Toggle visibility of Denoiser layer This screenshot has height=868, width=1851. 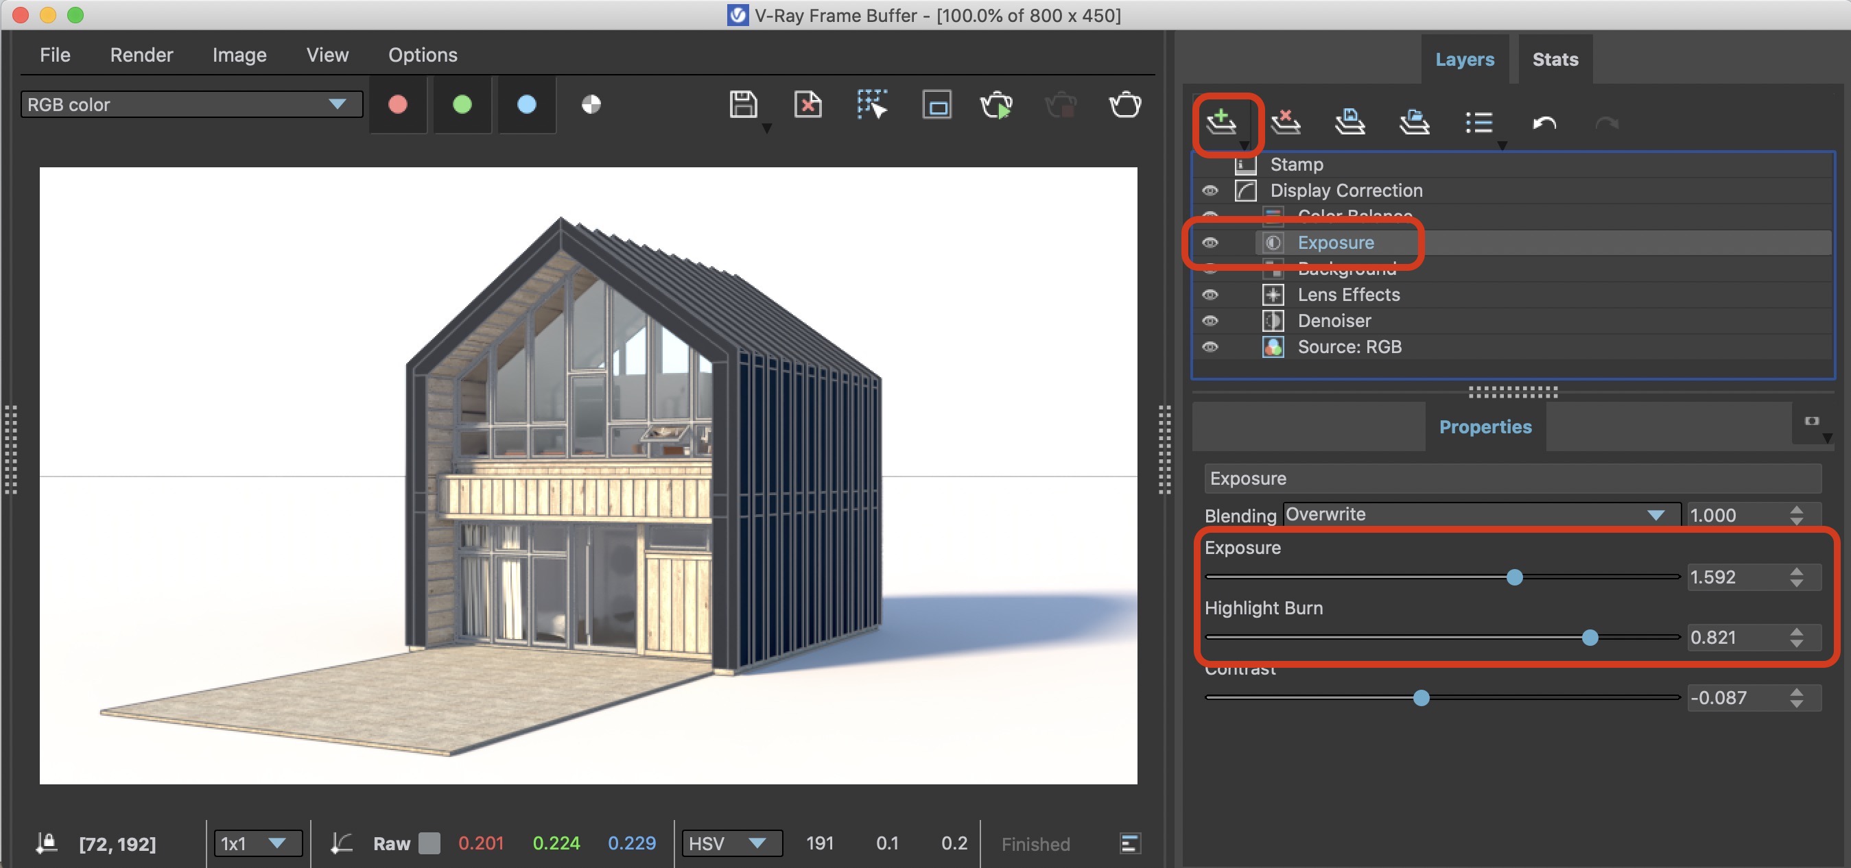1210,320
